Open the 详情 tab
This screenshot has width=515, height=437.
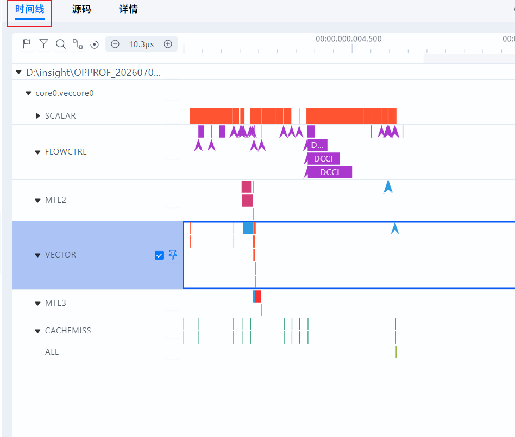pyautogui.click(x=128, y=9)
